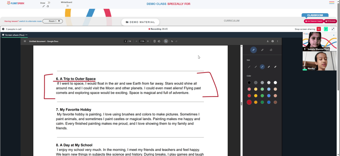Select the pen drawing tool in annotation panel

pos(254,50)
